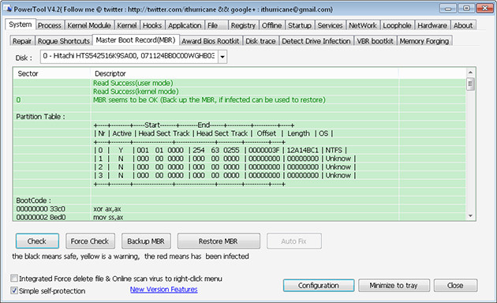The height and width of the screenshot is (303, 497).
Task: Click the vertical scrollbar thumb
Action: [x=470, y=84]
